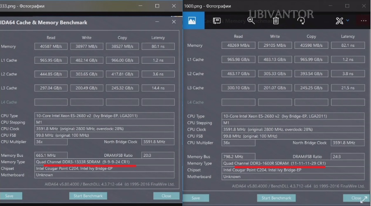The height and width of the screenshot is (206, 371).
Task: Select L3 Cache Latency 21.5 ns
Action: pyautogui.click(x=348, y=88)
